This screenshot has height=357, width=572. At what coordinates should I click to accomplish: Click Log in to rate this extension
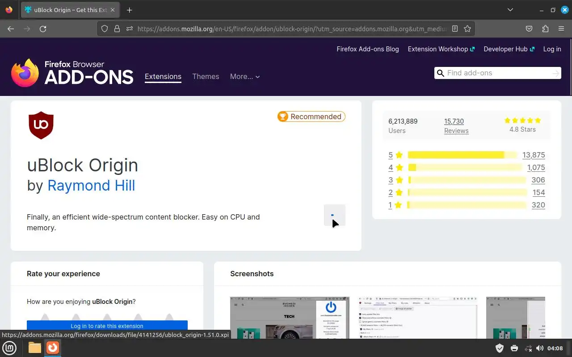click(107, 326)
